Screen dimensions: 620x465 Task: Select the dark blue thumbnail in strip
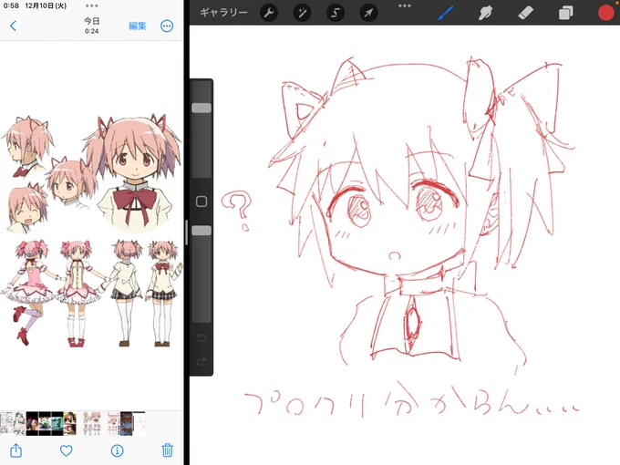pos(127,423)
